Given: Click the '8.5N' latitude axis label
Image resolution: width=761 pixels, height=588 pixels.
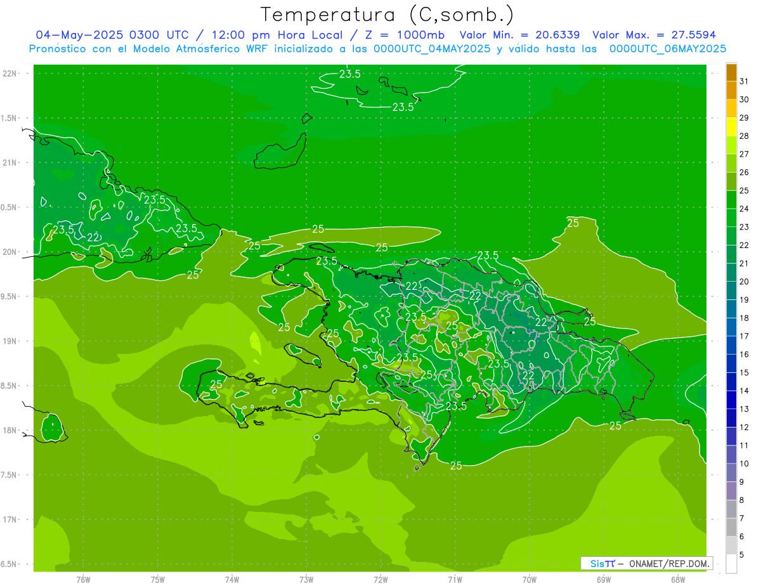Looking at the screenshot, I should 9,386.
